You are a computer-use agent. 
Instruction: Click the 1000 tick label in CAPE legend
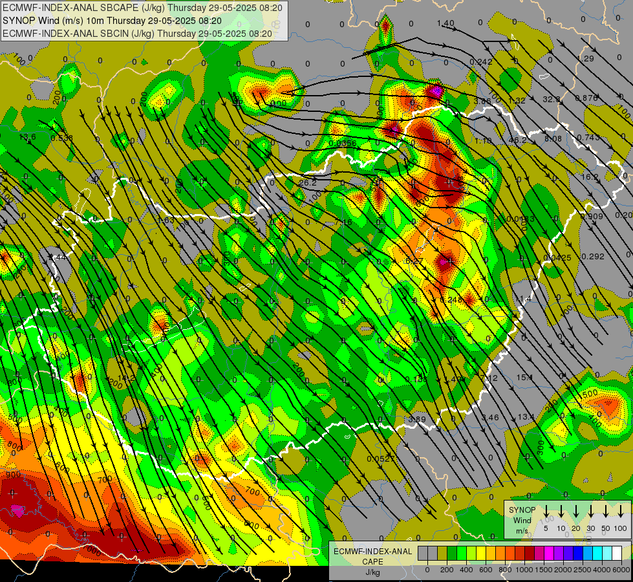524,570
